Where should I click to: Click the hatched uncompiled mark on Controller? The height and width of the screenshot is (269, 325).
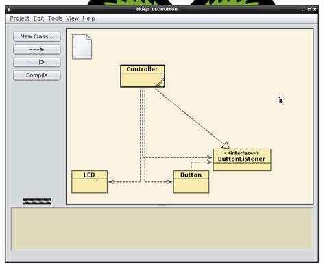160,83
